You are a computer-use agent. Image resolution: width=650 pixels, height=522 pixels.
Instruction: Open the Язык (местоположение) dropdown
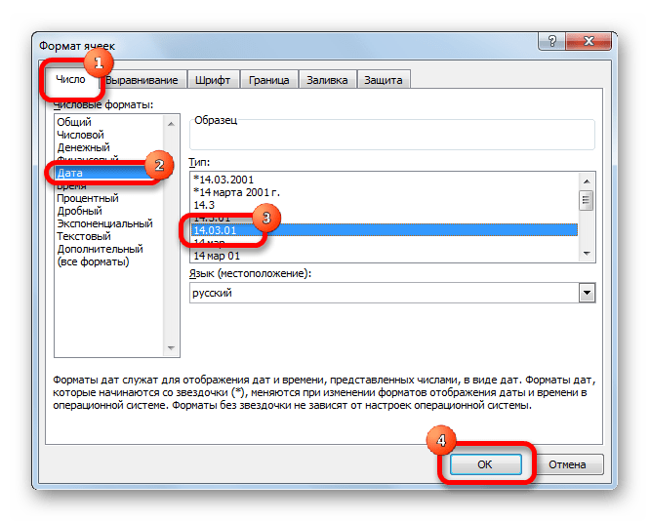[x=587, y=293]
